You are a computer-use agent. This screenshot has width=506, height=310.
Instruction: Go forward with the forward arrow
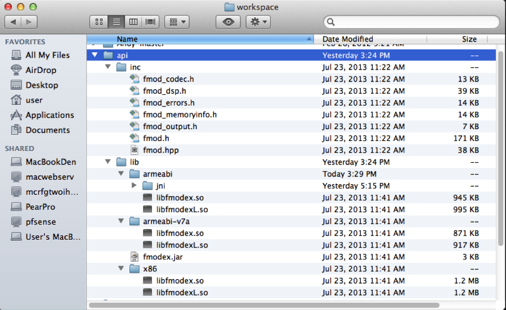click(29, 22)
